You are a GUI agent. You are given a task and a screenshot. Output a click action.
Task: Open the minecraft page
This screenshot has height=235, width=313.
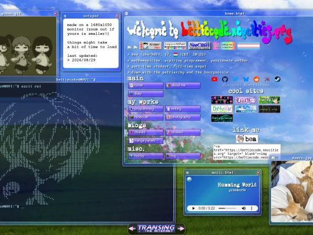(145, 117)
